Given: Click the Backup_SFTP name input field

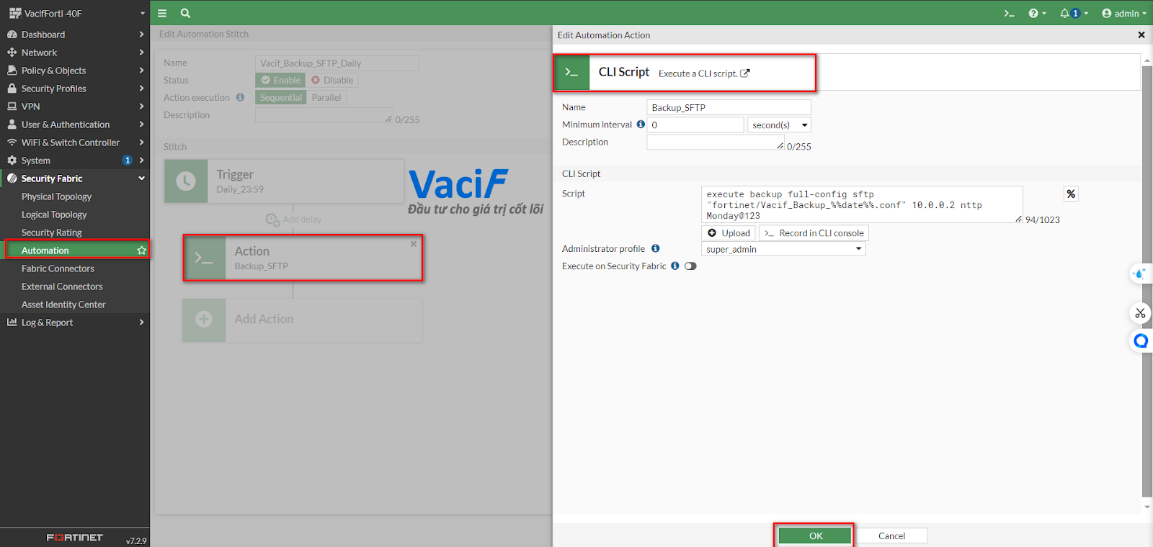Looking at the screenshot, I should (x=728, y=107).
